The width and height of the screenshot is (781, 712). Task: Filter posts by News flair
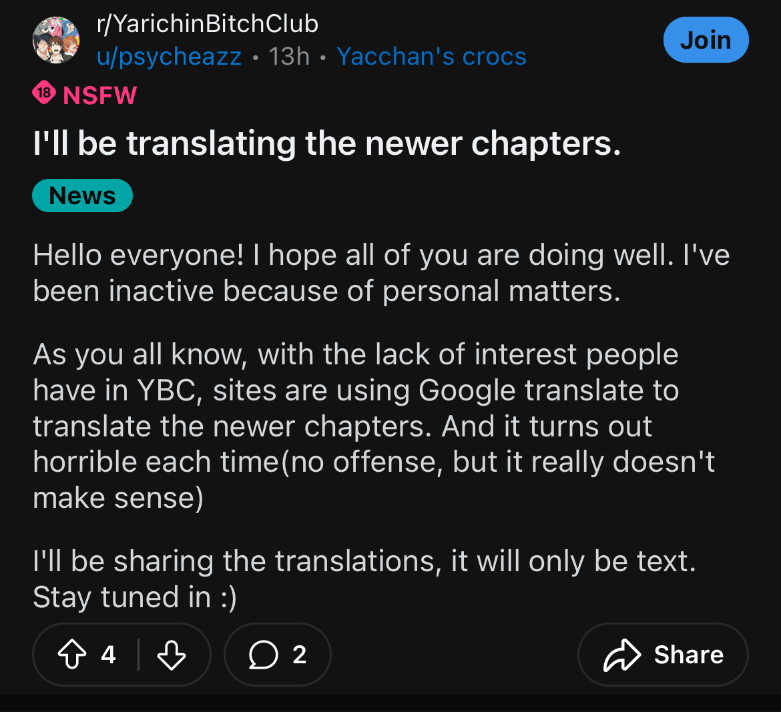click(82, 196)
